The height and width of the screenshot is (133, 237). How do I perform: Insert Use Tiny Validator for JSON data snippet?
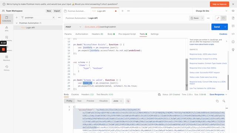[203, 88]
